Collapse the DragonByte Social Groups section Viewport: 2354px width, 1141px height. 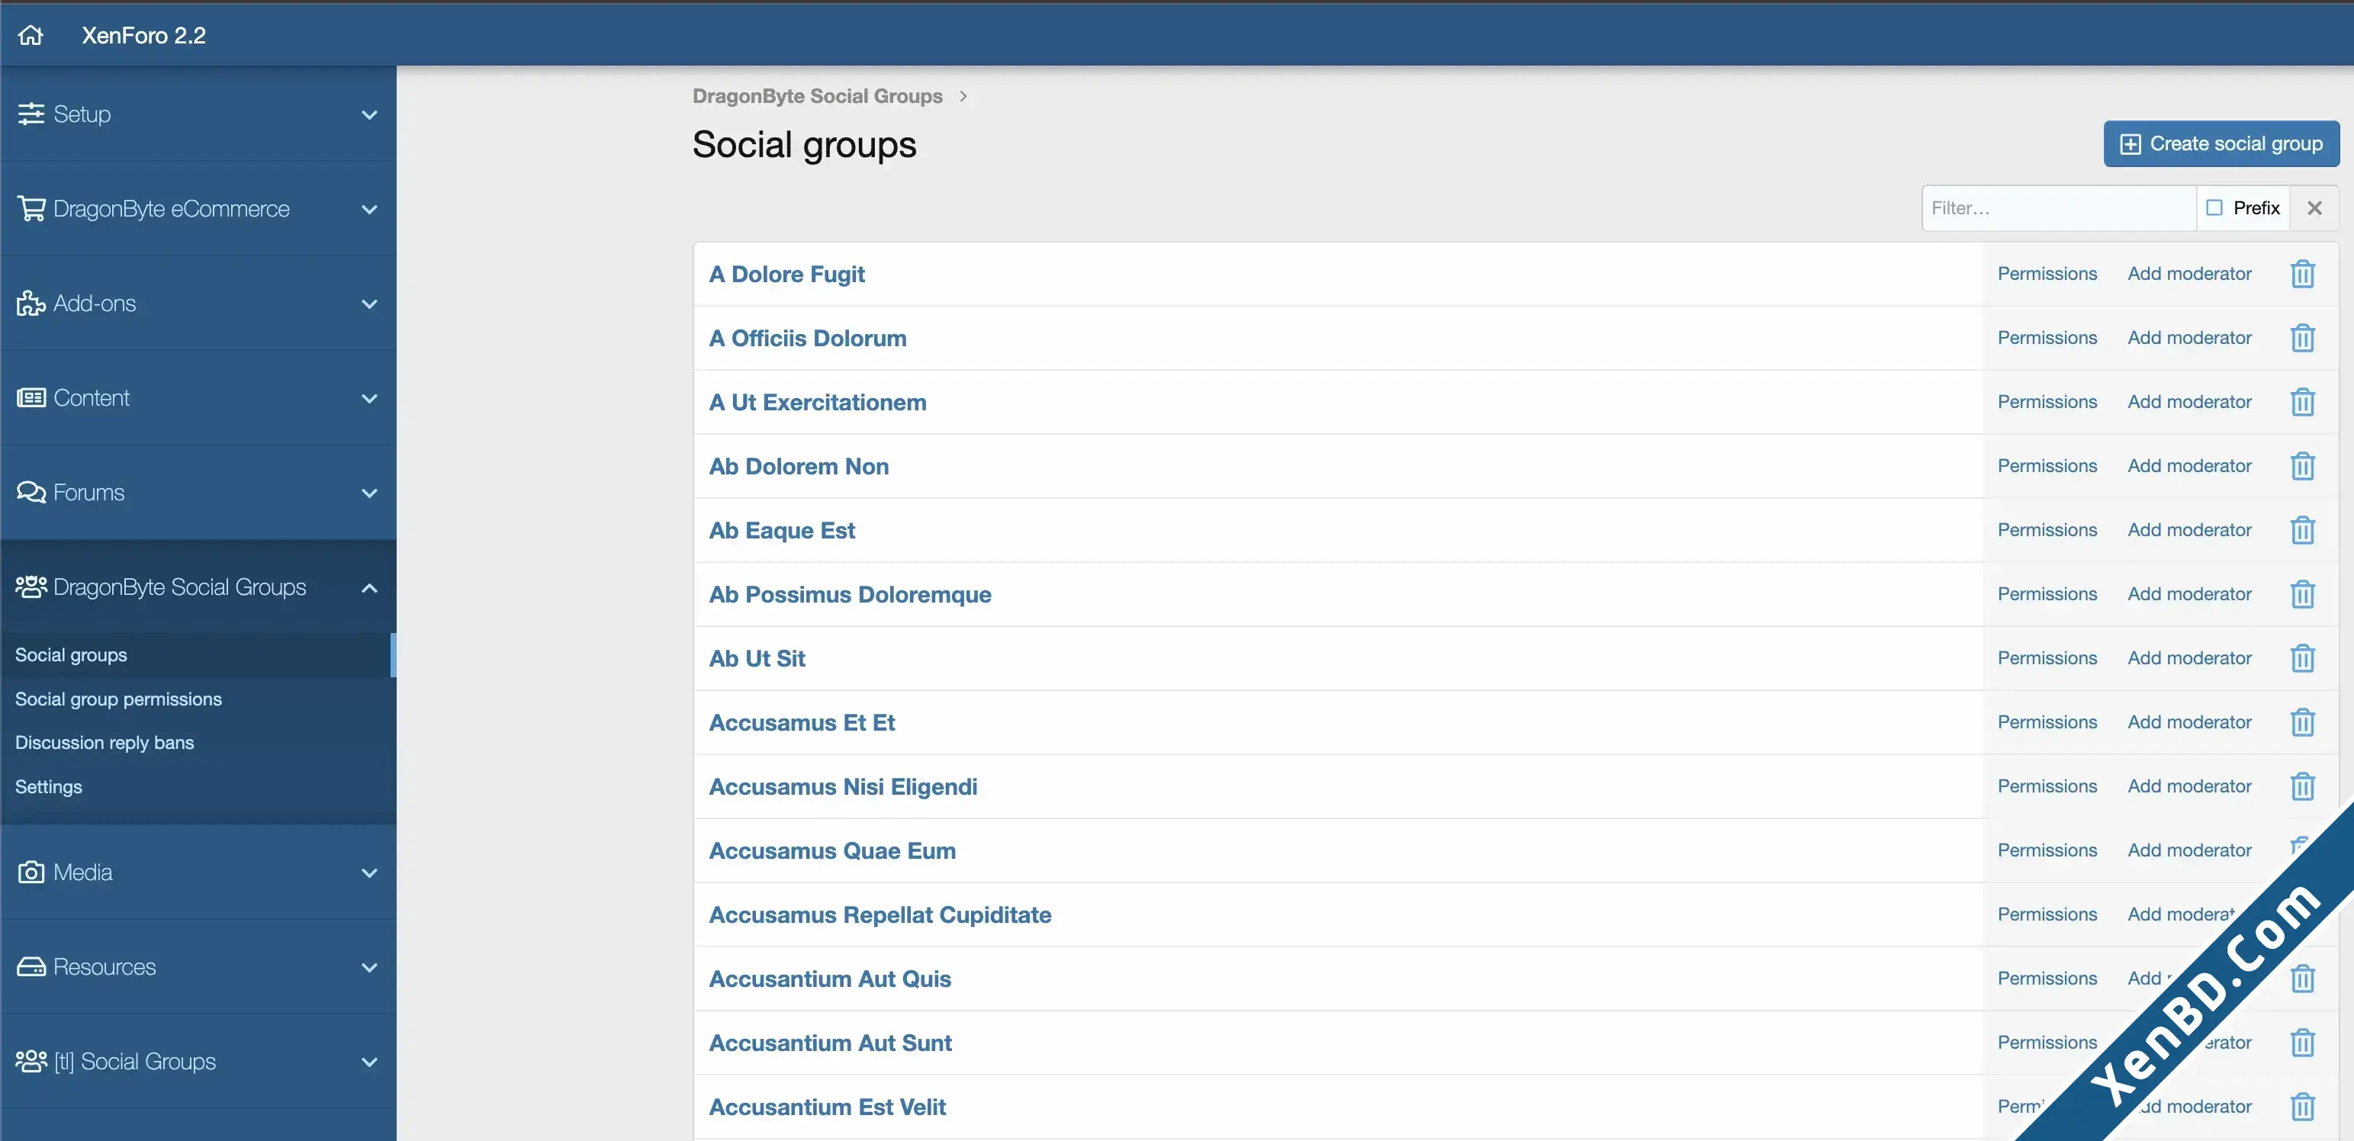click(369, 587)
